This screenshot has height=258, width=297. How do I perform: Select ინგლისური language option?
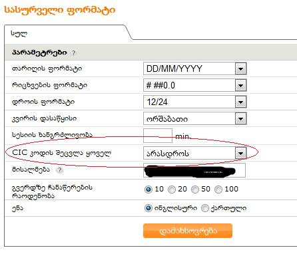coord(148,208)
